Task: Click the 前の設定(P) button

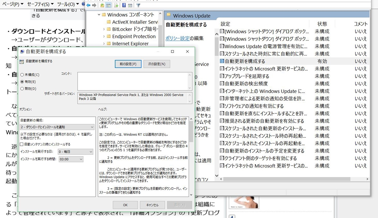Action: coord(128,64)
